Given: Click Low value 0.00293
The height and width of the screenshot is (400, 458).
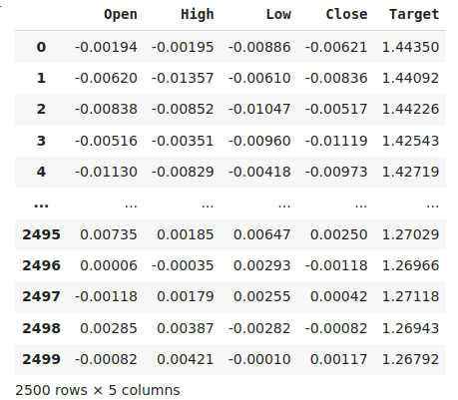Looking at the screenshot, I should [262, 265].
